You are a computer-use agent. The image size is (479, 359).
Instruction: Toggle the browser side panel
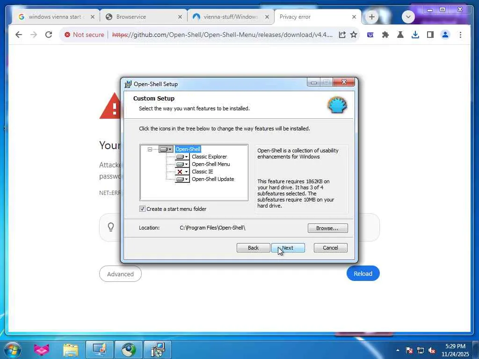(430, 35)
